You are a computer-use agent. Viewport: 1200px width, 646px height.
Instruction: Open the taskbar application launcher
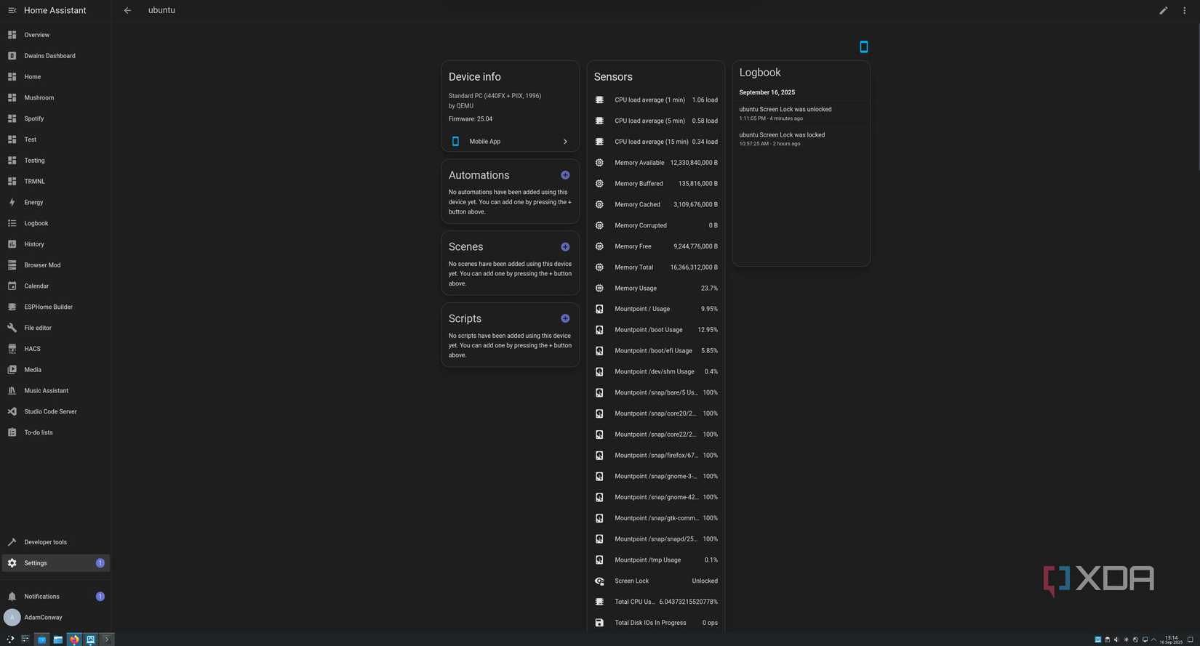click(x=10, y=639)
